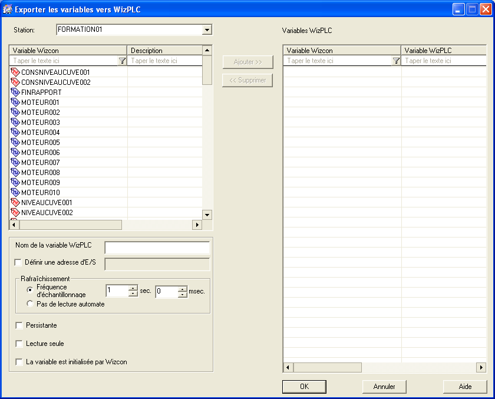Select the FINRAPPORT variable name
Image resolution: width=495 pixels, height=399 pixels.
point(41,92)
